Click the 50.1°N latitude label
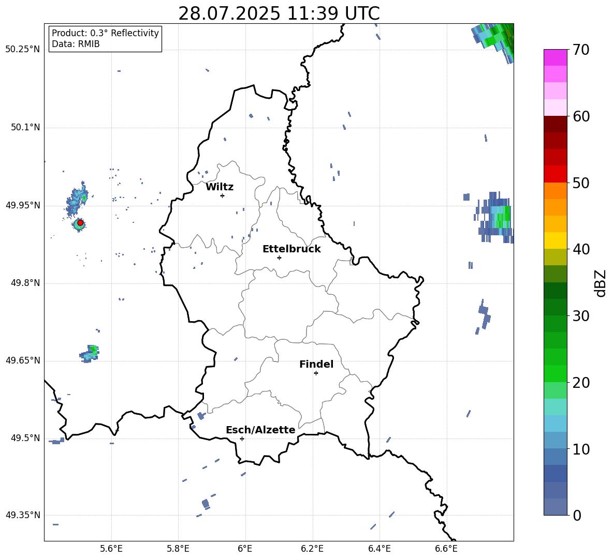Viewport: 613px width, 559px height. pos(25,127)
